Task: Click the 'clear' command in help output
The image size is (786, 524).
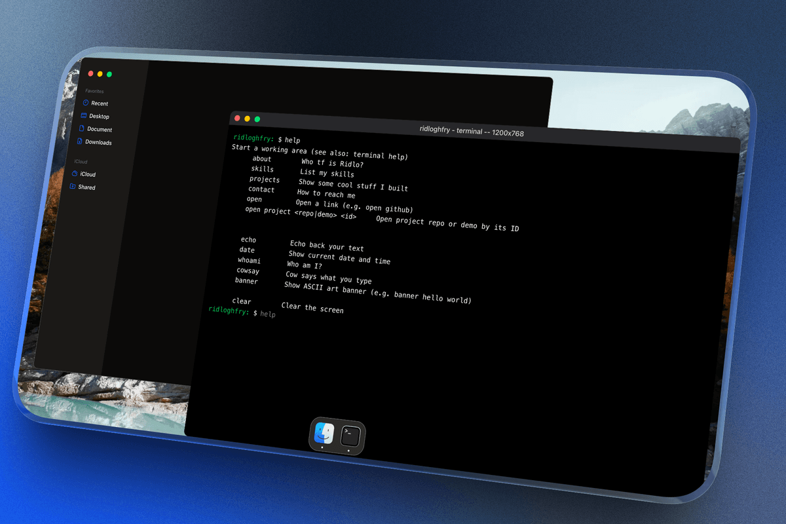Action: (x=242, y=301)
